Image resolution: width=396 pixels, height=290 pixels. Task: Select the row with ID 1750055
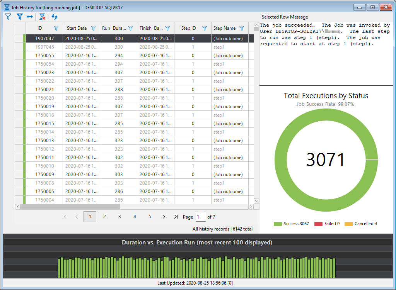[x=134, y=56]
